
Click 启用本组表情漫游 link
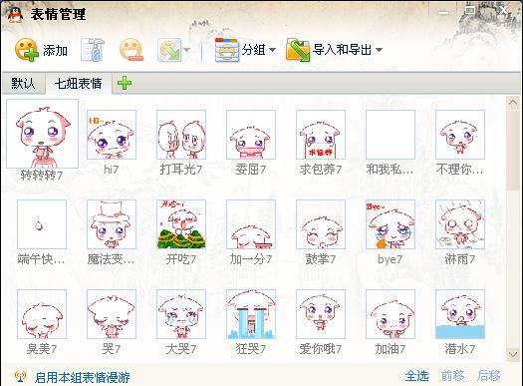[82, 377]
